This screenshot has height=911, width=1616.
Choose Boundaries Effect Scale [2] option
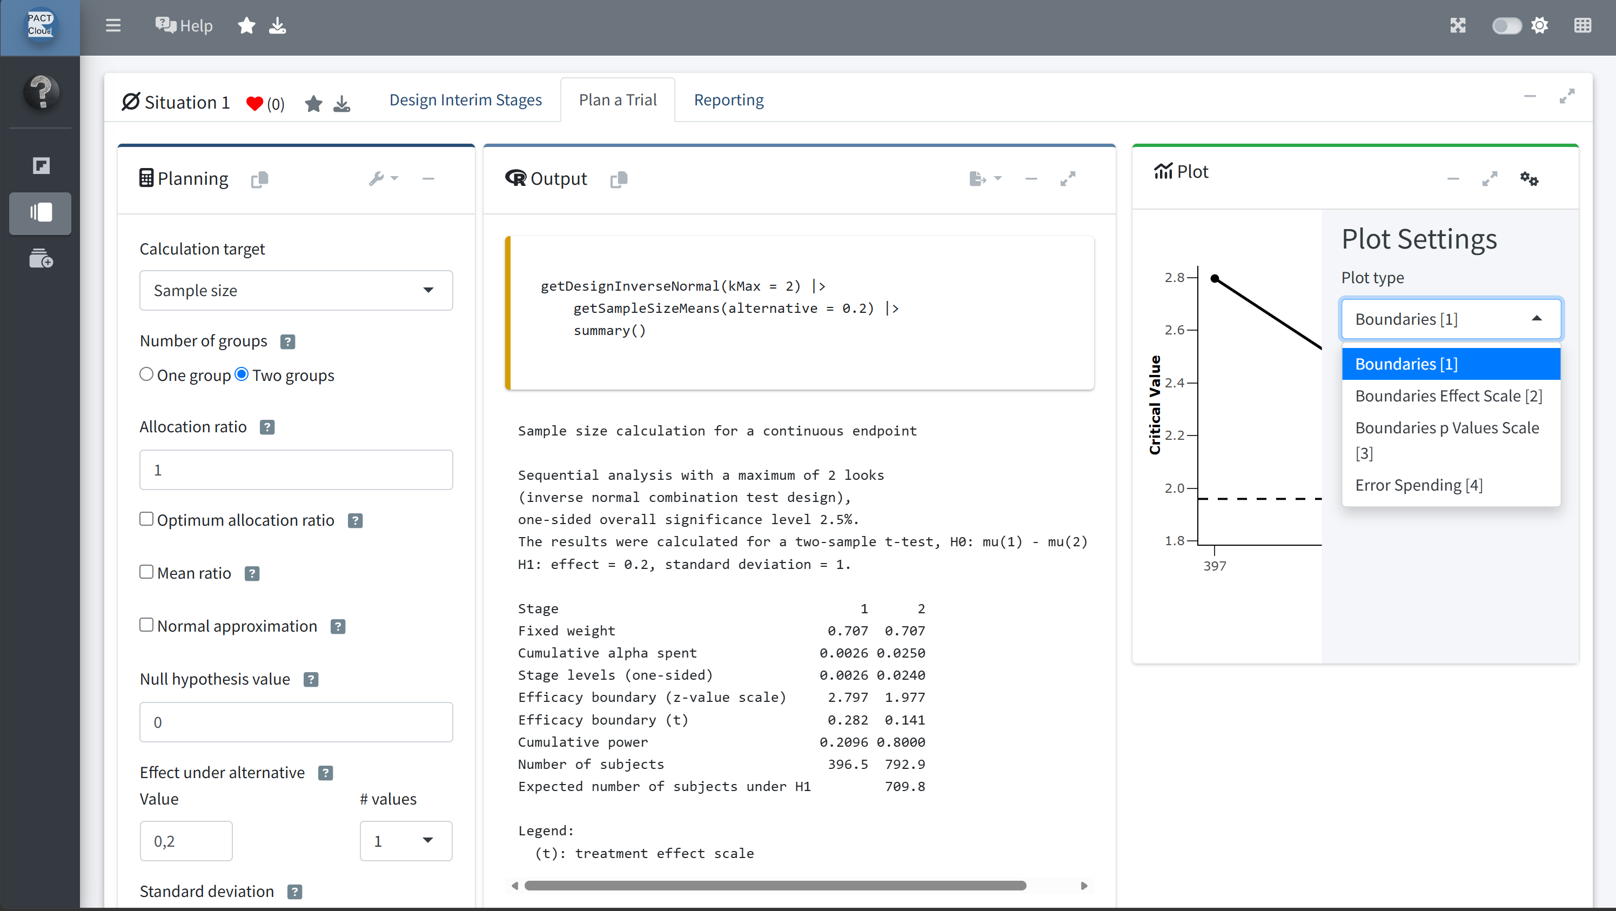(1450, 397)
